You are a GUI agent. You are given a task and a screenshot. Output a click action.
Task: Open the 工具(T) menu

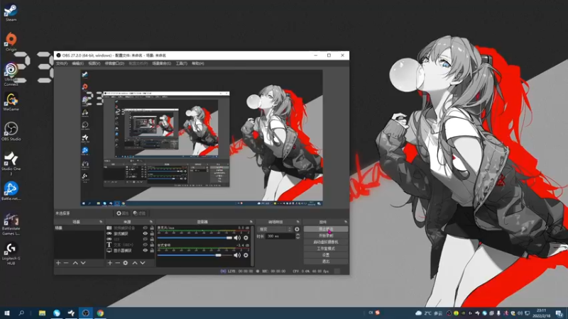(x=182, y=63)
